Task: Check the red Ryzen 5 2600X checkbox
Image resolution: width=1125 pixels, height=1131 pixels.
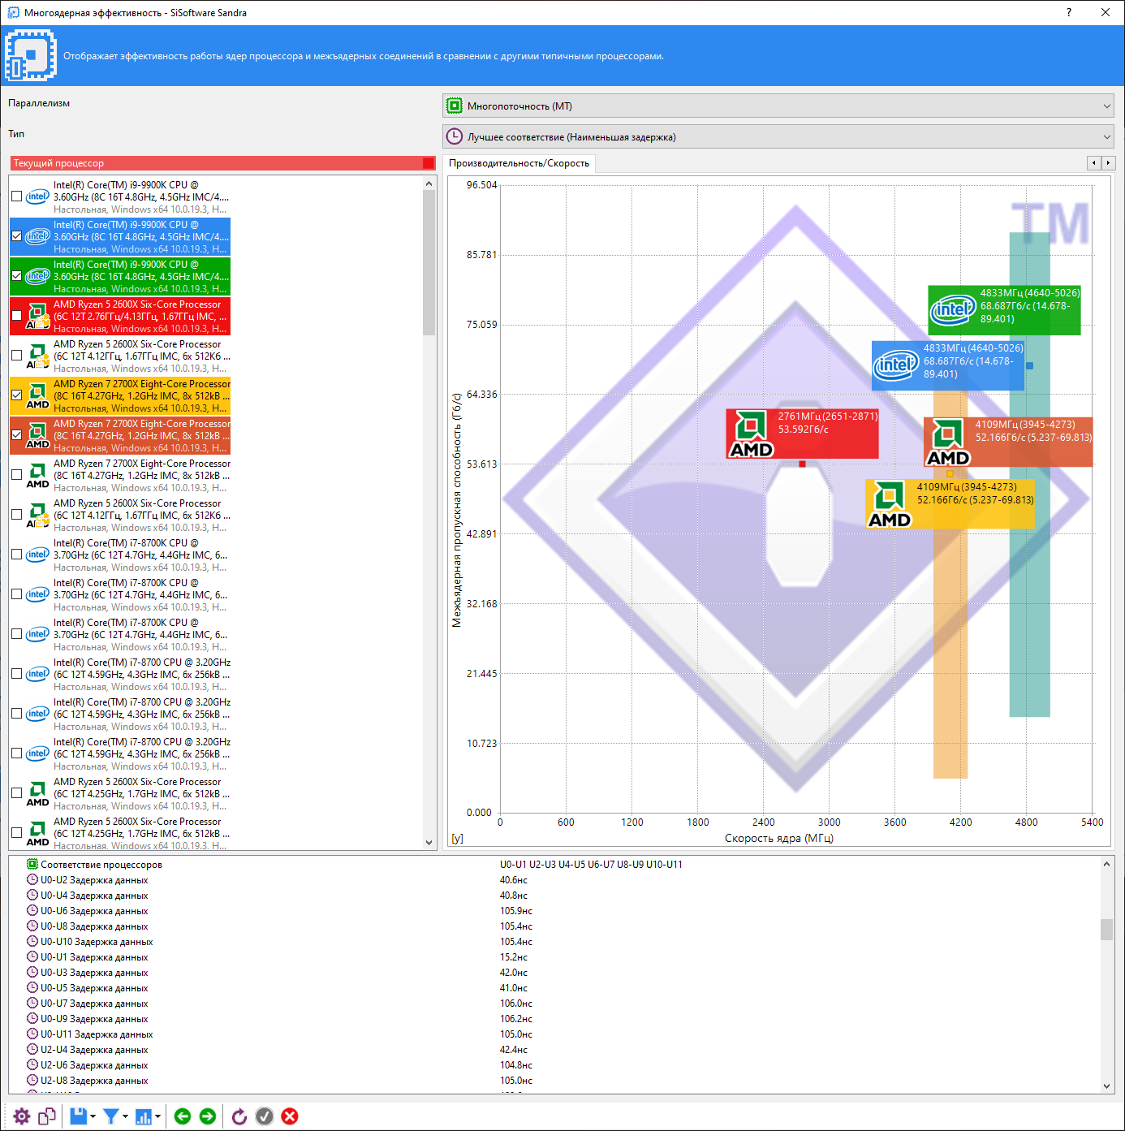Action: pos(16,316)
